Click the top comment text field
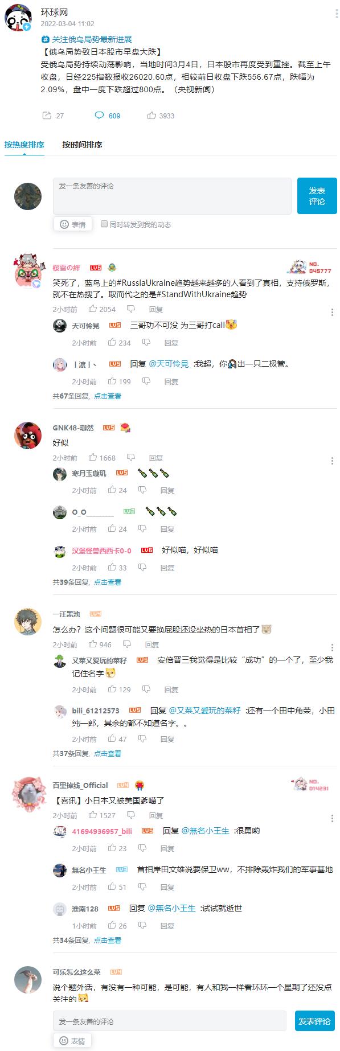The height and width of the screenshot is (1051, 340). point(172,196)
